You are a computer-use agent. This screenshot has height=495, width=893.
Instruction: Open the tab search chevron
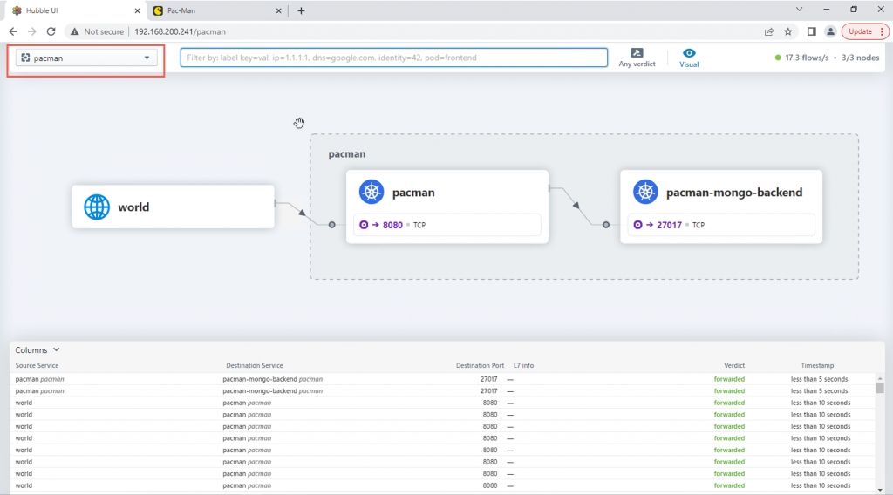[799, 10]
